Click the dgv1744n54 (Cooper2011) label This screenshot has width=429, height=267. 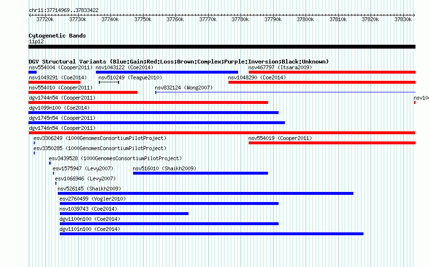tap(62, 98)
